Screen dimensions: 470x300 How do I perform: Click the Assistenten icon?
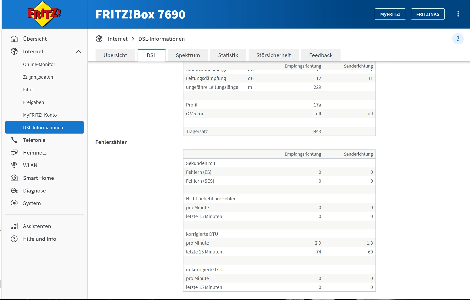tap(14, 226)
